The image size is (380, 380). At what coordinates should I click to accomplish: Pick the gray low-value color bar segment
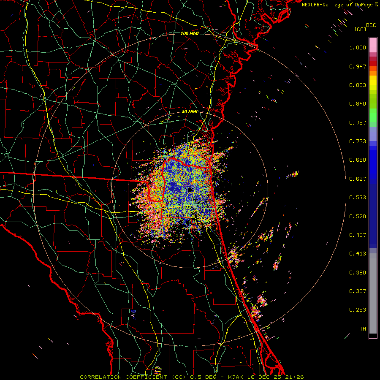pos(373,293)
